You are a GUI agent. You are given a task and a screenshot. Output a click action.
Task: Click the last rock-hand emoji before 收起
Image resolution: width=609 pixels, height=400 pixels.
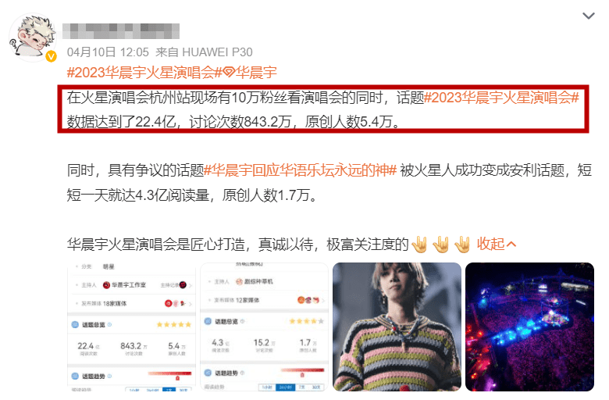[x=463, y=245]
